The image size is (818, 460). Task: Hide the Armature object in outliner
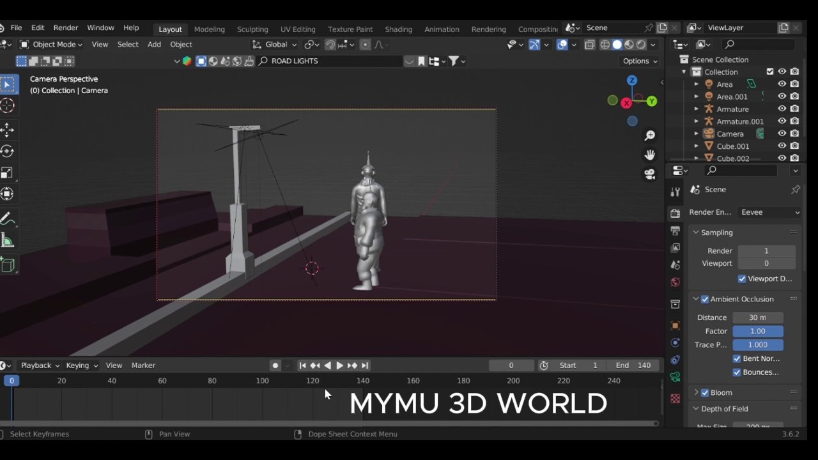[x=782, y=109]
